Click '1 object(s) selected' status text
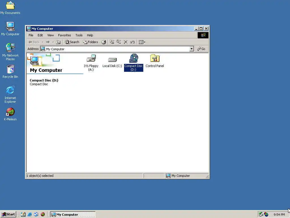The image size is (290, 218). pyautogui.click(x=40, y=176)
